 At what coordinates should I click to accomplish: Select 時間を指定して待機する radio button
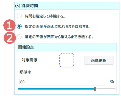[x=19, y=16]
